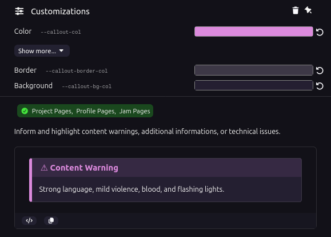The width and height of the screenshot is (331, 237).
Task: Click the Customizations heading text
Action: pos(60,11)
